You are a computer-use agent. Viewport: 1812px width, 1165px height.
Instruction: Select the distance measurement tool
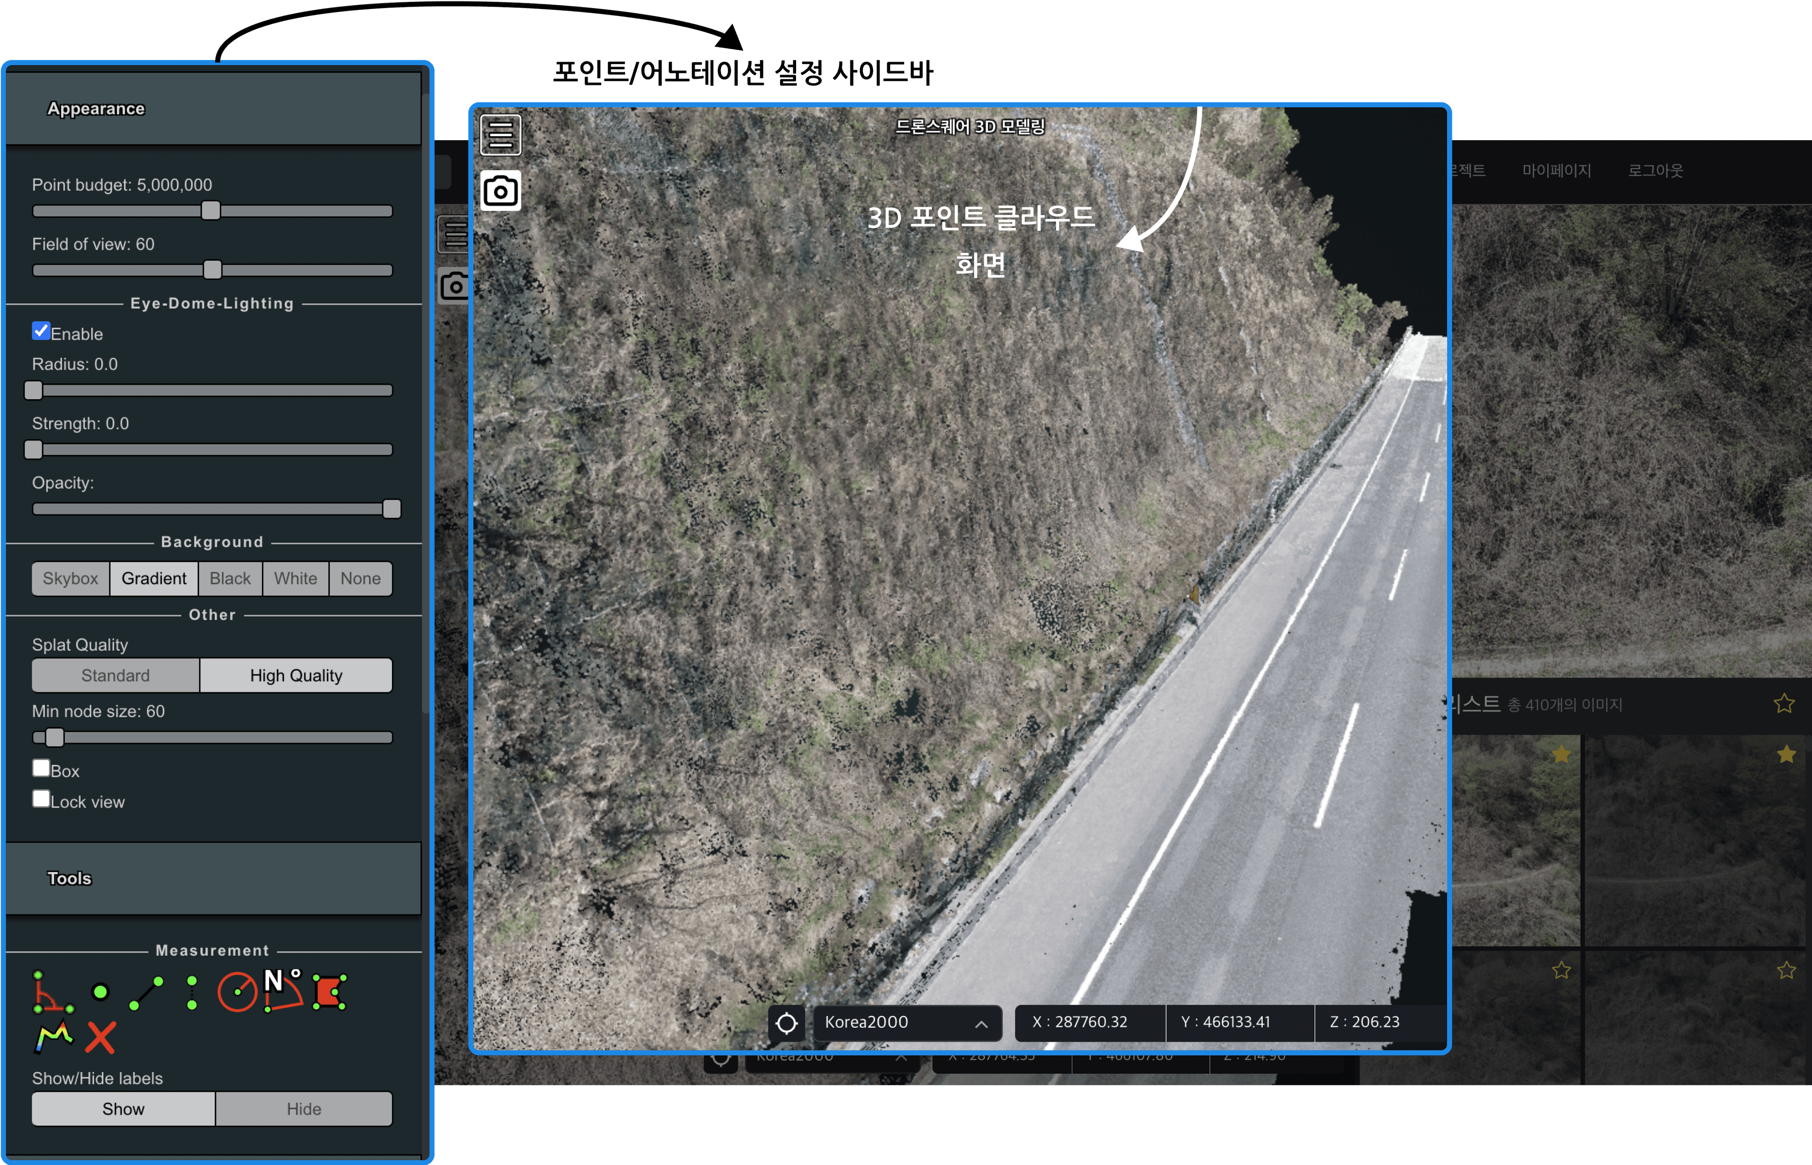click(146, 992)
